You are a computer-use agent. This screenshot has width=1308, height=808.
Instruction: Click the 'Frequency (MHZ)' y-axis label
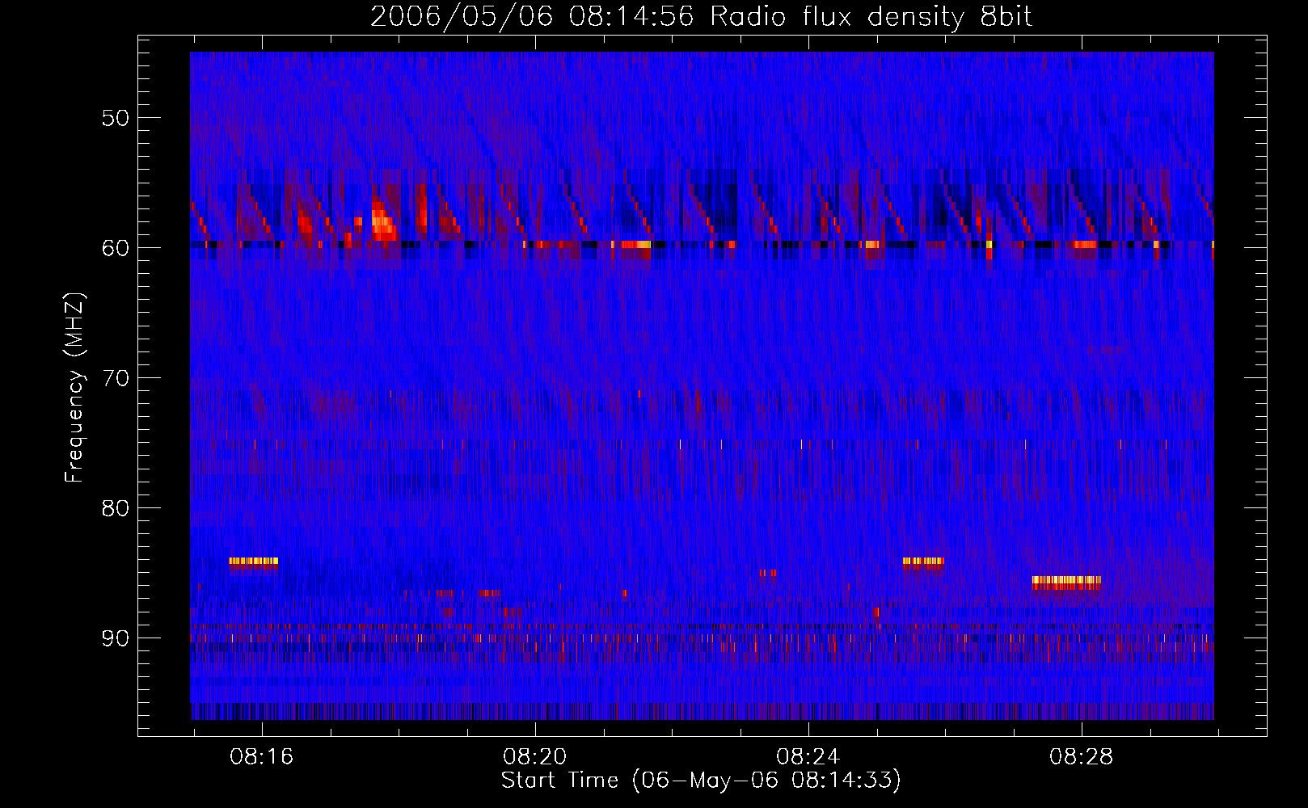[74, 387]
